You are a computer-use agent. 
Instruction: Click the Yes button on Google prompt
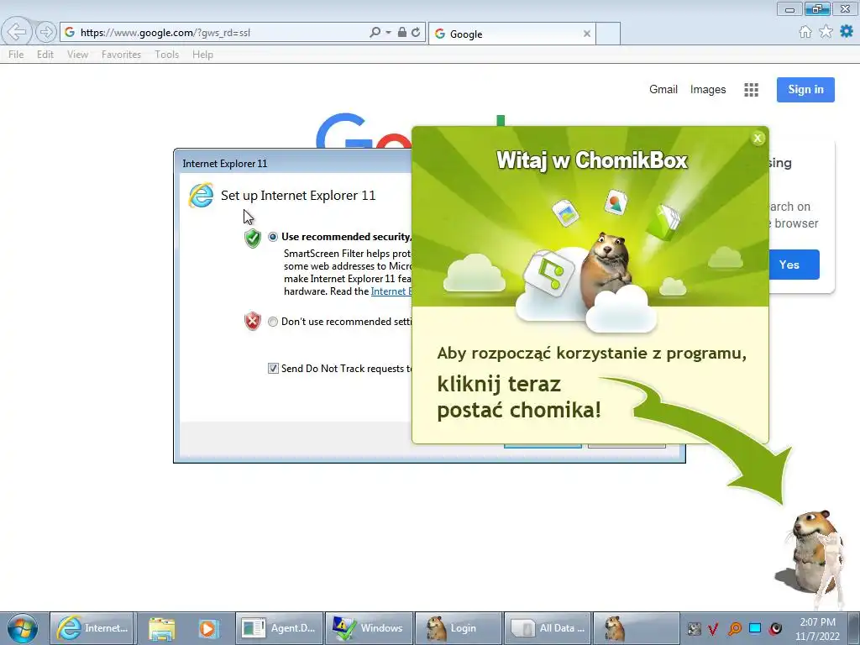(794, 265)
